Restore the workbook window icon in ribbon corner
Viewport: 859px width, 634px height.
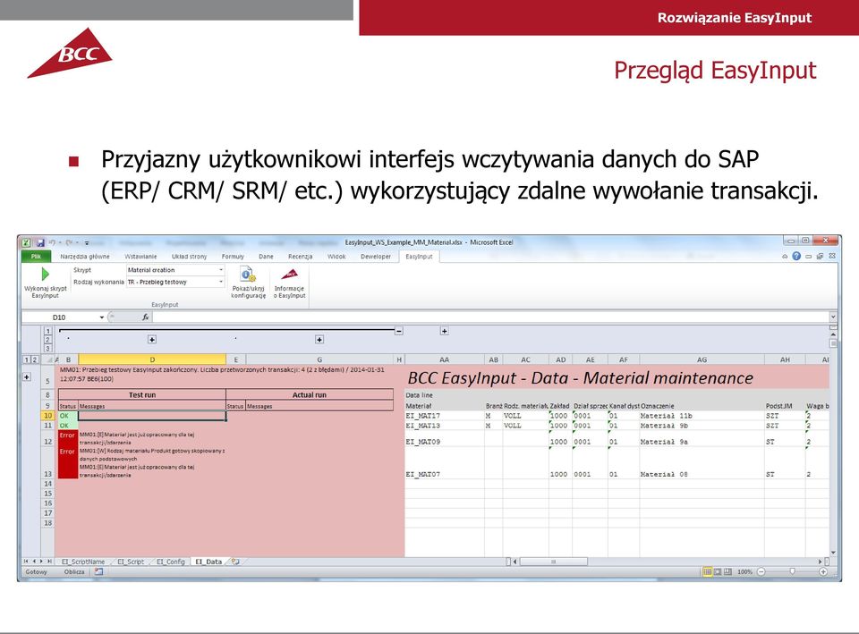(820, 257)
